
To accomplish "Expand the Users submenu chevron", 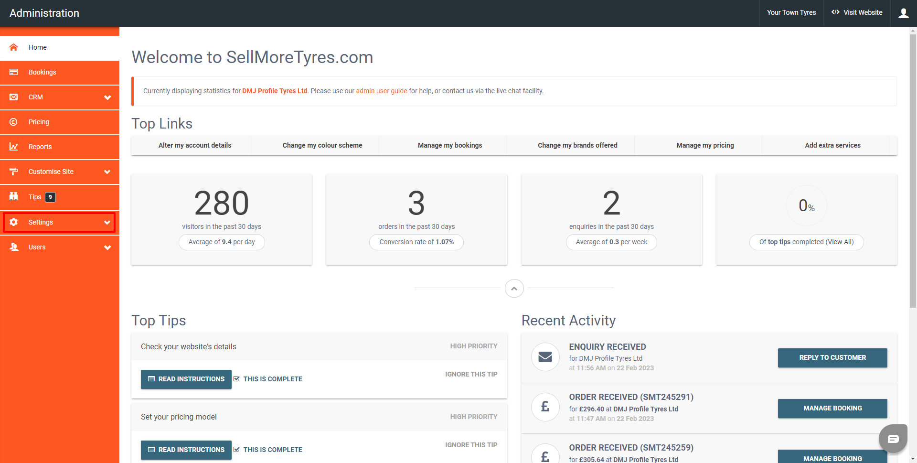I will point(107,248).
